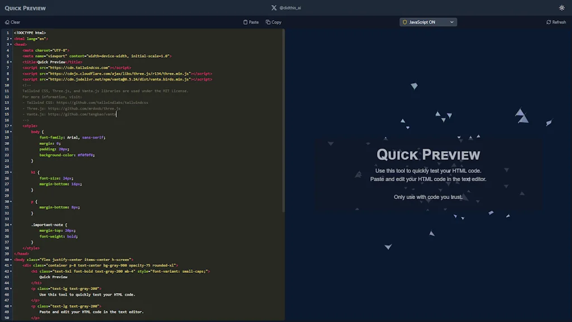Open the JavaScript dropdown chevron
Viewport: 572px width, 322px height.
pos(452,22)
